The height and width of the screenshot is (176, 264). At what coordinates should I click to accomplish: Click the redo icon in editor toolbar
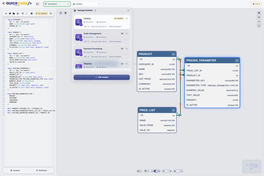tap(26, 14)
